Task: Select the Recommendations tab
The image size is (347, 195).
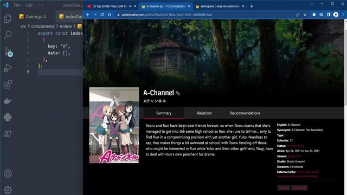Action: [x=245, y=113]
